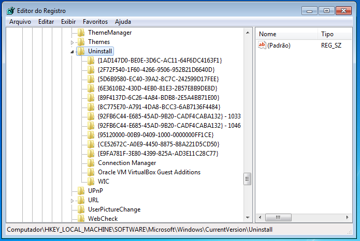The width and height of the screenshot is (360, 241).
Task: Click folder icon of the key ending in 1033
Action: click(91, 116)
